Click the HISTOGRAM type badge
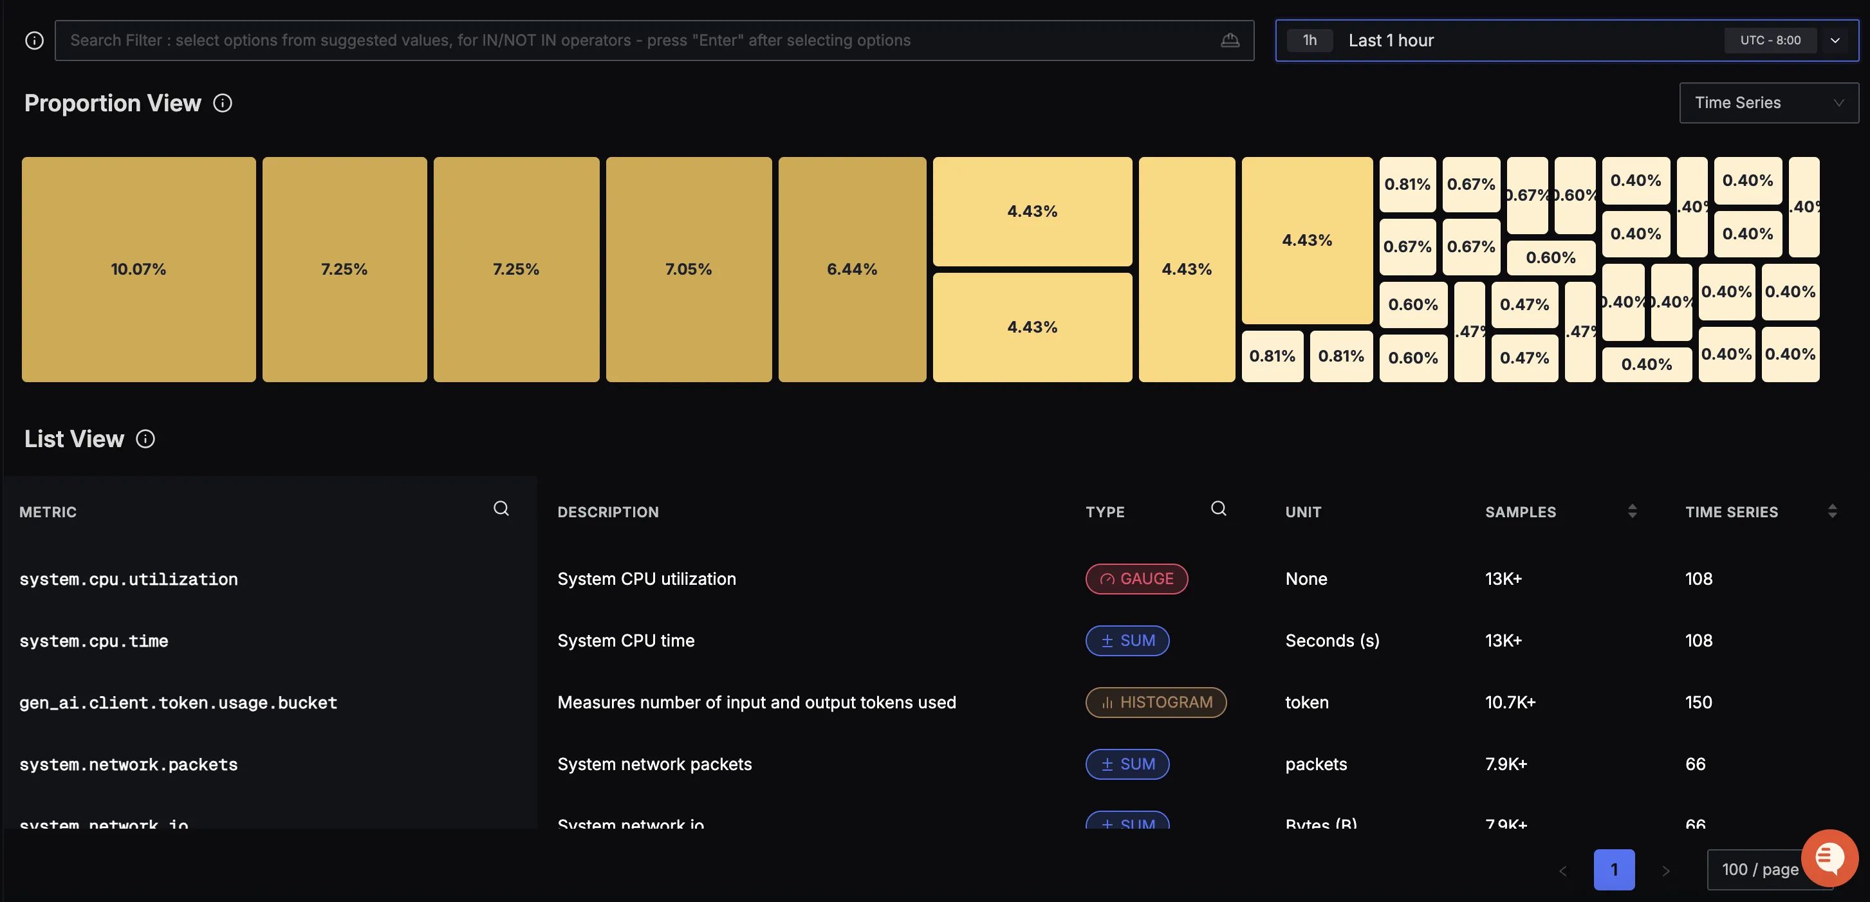Viewport: 1870px width, 902px height. [x=1156, y=703]
